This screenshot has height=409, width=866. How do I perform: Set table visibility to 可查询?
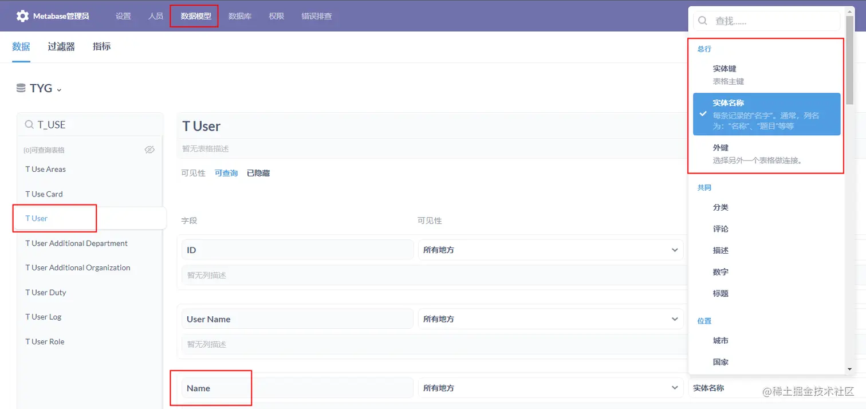(x=226, y=173)
